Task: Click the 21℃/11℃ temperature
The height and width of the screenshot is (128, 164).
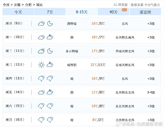Action: (x=98, y=65)
